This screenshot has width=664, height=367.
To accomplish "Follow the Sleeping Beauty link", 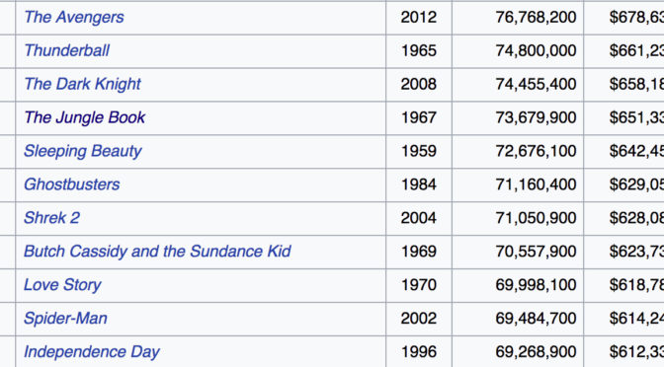I will (83, 151).
